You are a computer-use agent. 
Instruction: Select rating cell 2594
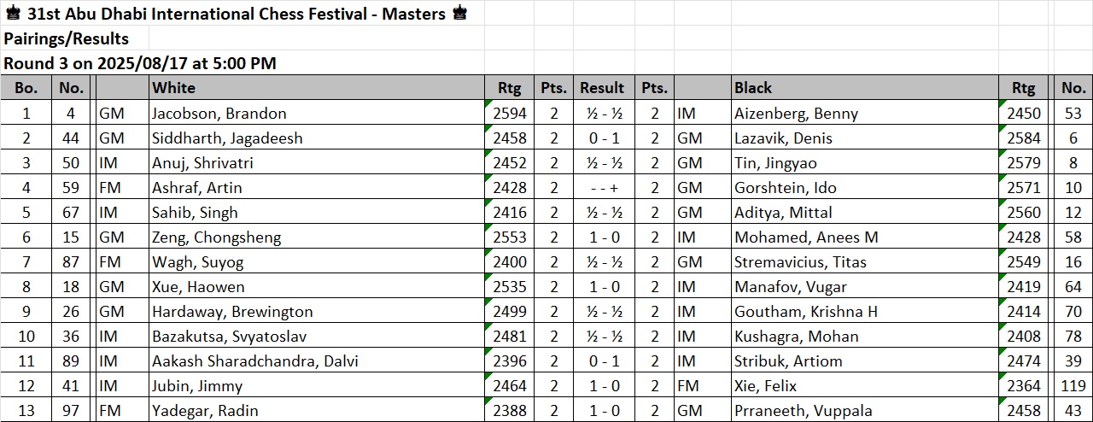click(x=510, y=114)
